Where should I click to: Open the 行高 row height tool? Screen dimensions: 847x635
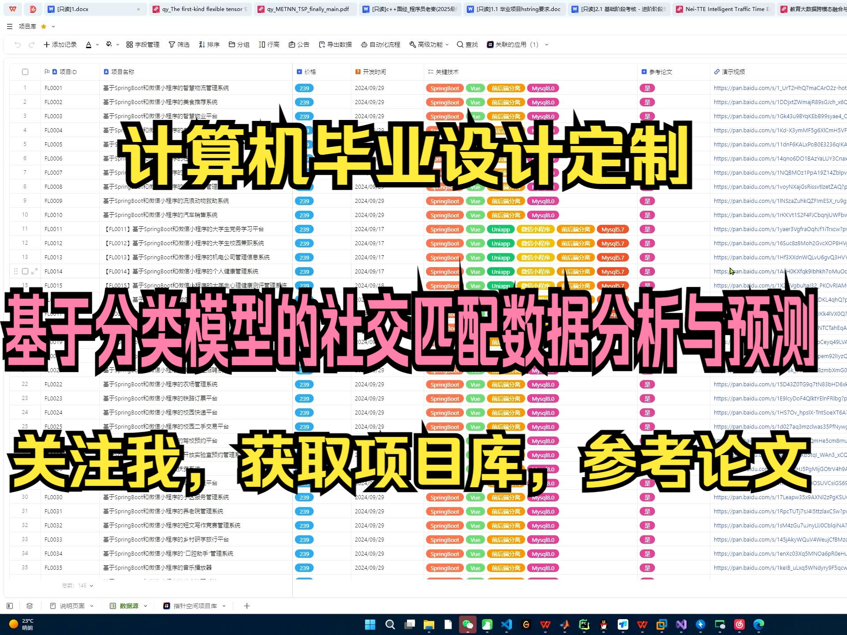(269, 45)
